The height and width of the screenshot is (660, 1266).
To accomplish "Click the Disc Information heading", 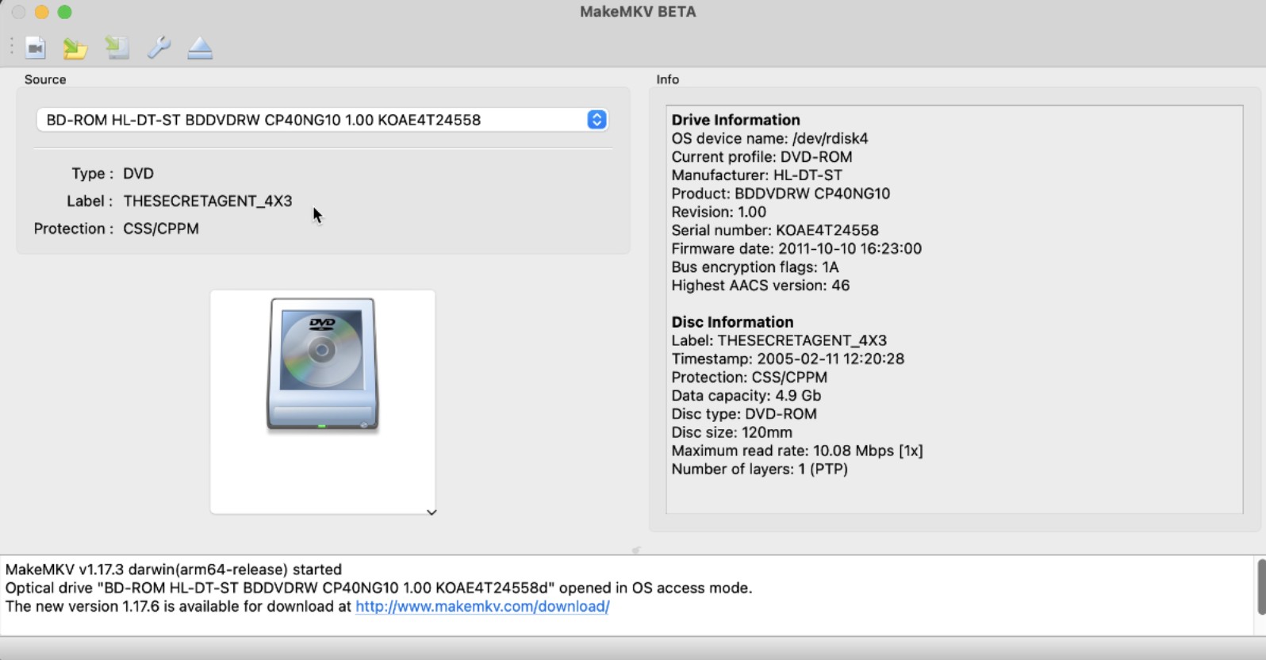I will (x=732, y=322).
